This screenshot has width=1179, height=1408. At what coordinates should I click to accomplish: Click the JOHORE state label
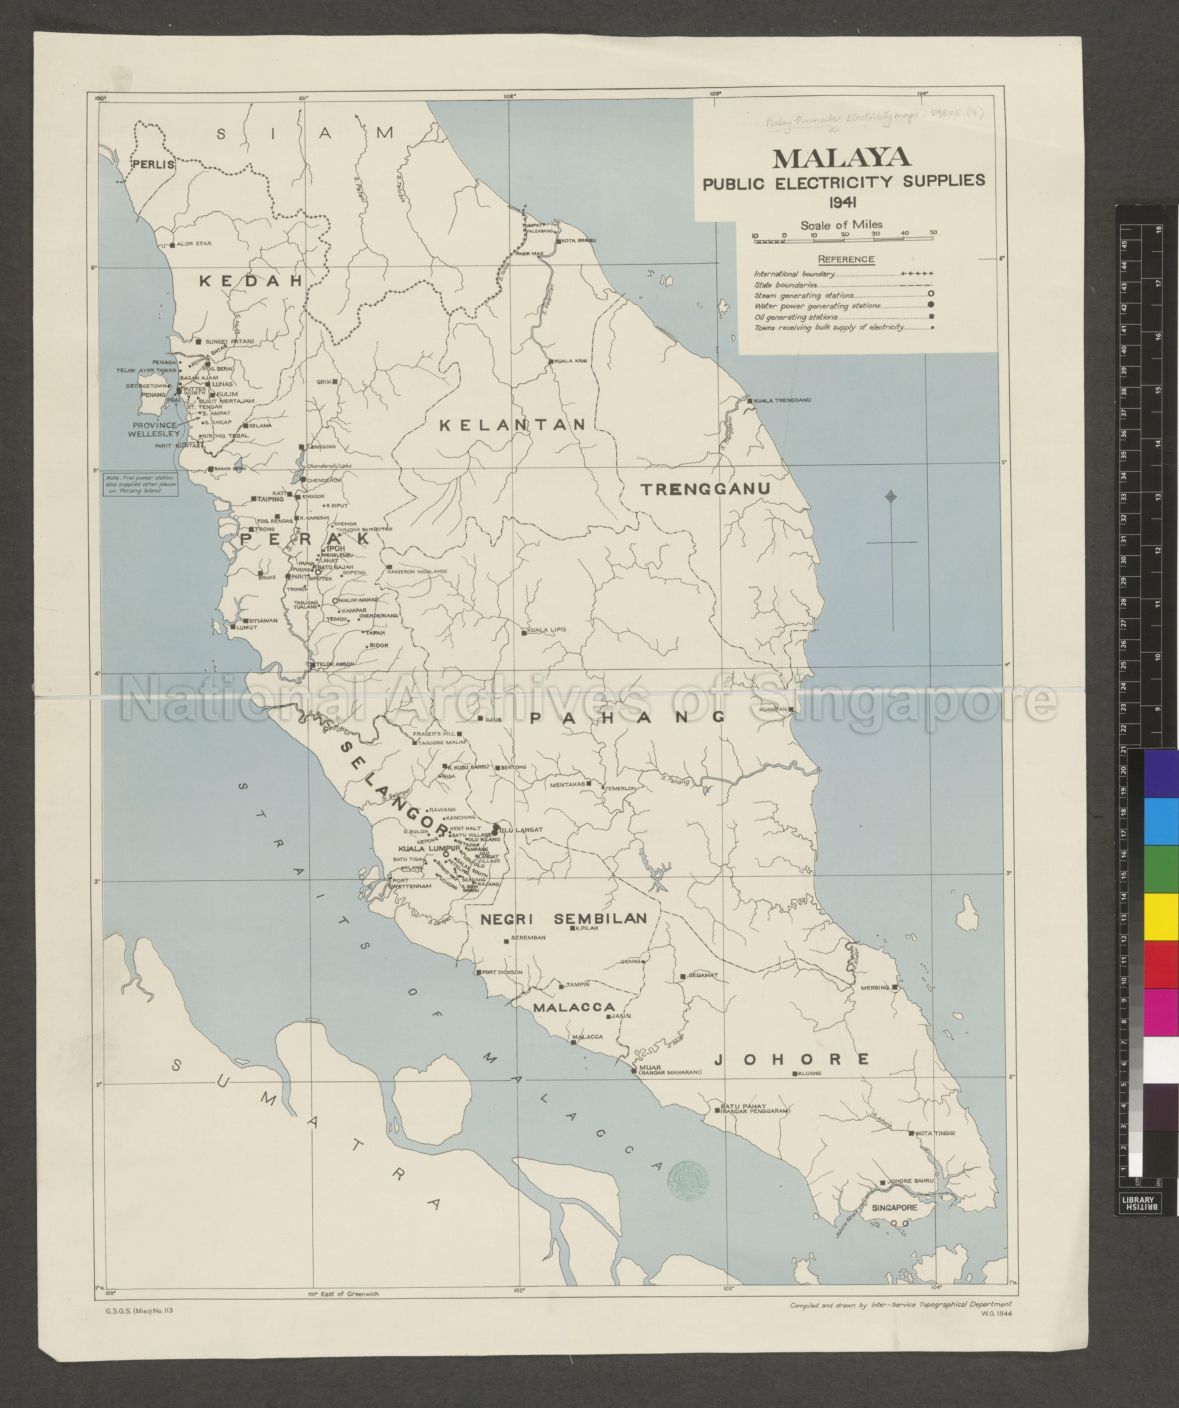[791, 1059]
